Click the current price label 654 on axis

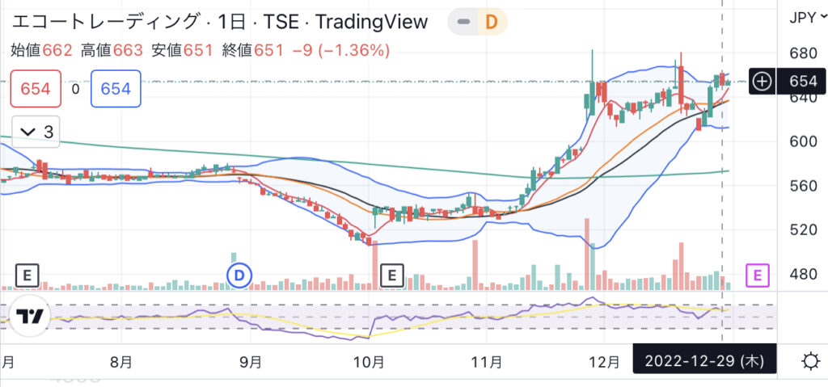[802, 82]
